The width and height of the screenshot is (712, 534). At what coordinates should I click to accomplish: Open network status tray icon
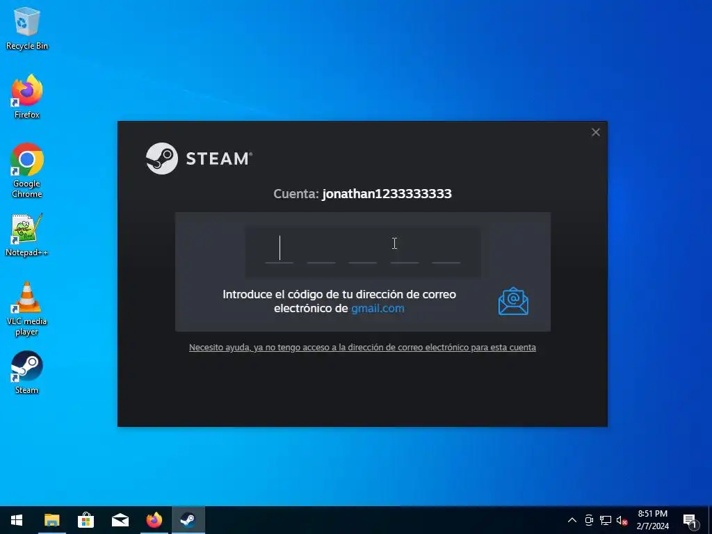606,520
